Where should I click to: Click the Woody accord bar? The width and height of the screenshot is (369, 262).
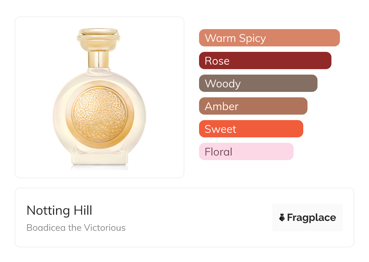pos(258,83)
